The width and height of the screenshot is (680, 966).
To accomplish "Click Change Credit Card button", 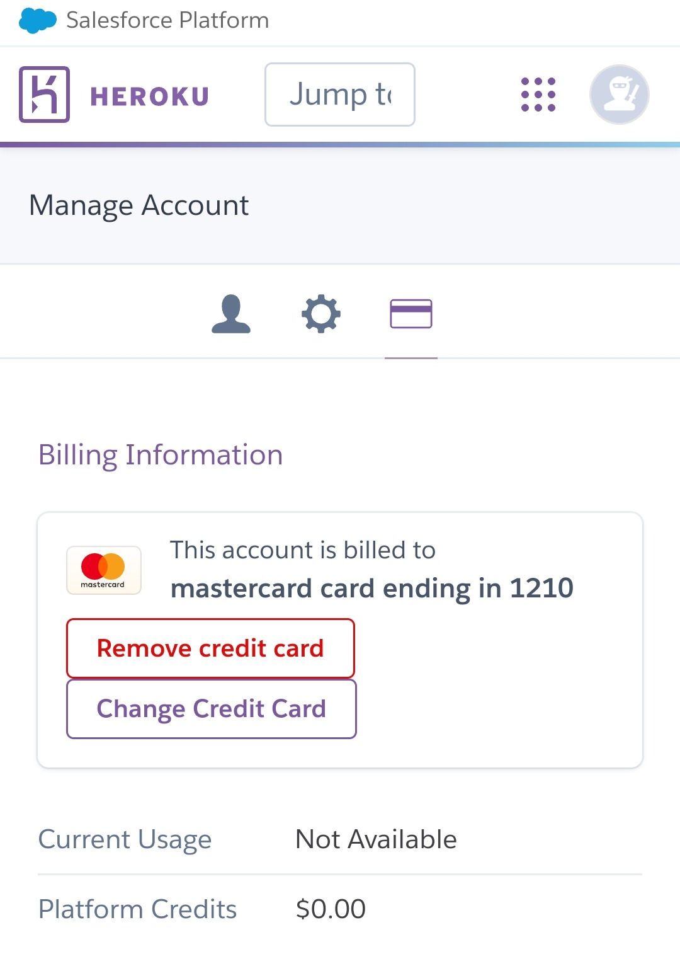I will coord(212,709).
